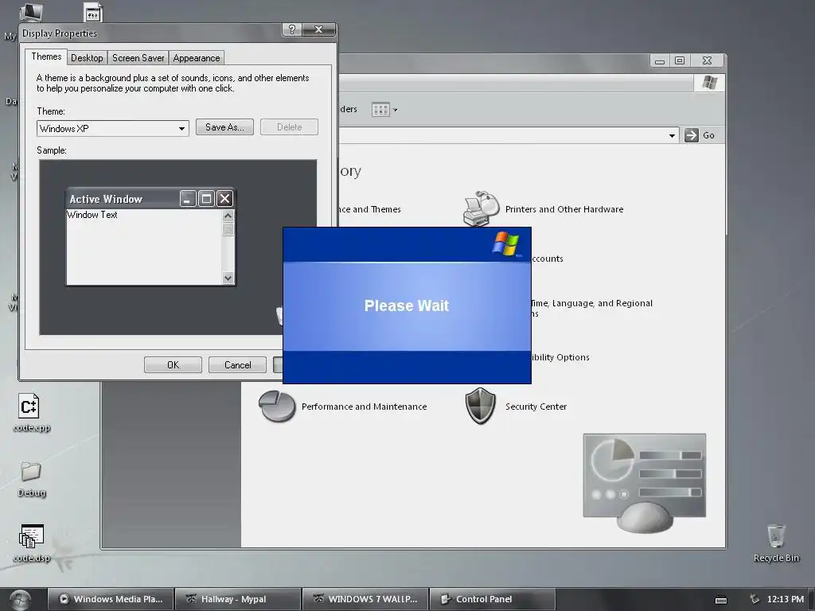Switch to WINDOWS 7 WALLP... taskbar item

click(365, 599)
